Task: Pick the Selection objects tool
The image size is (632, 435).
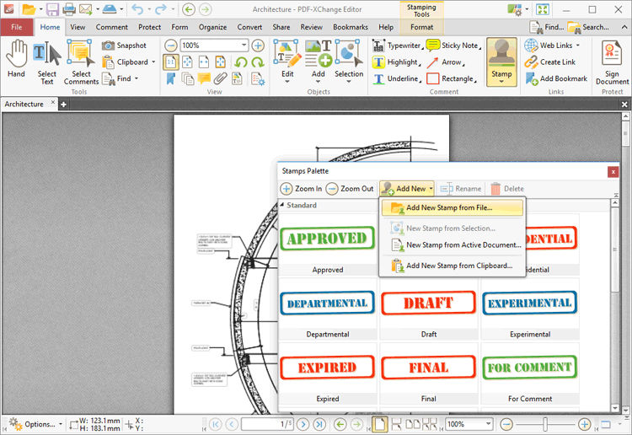Action: 349,62
